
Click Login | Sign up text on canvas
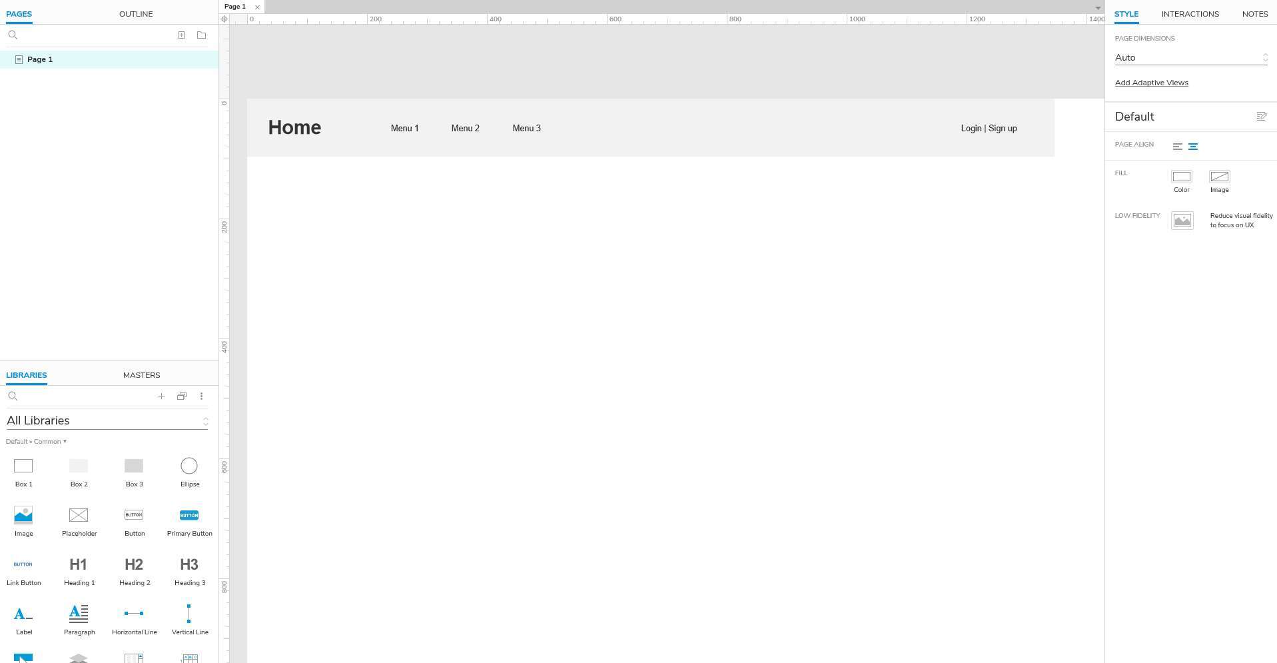point(989,128)
